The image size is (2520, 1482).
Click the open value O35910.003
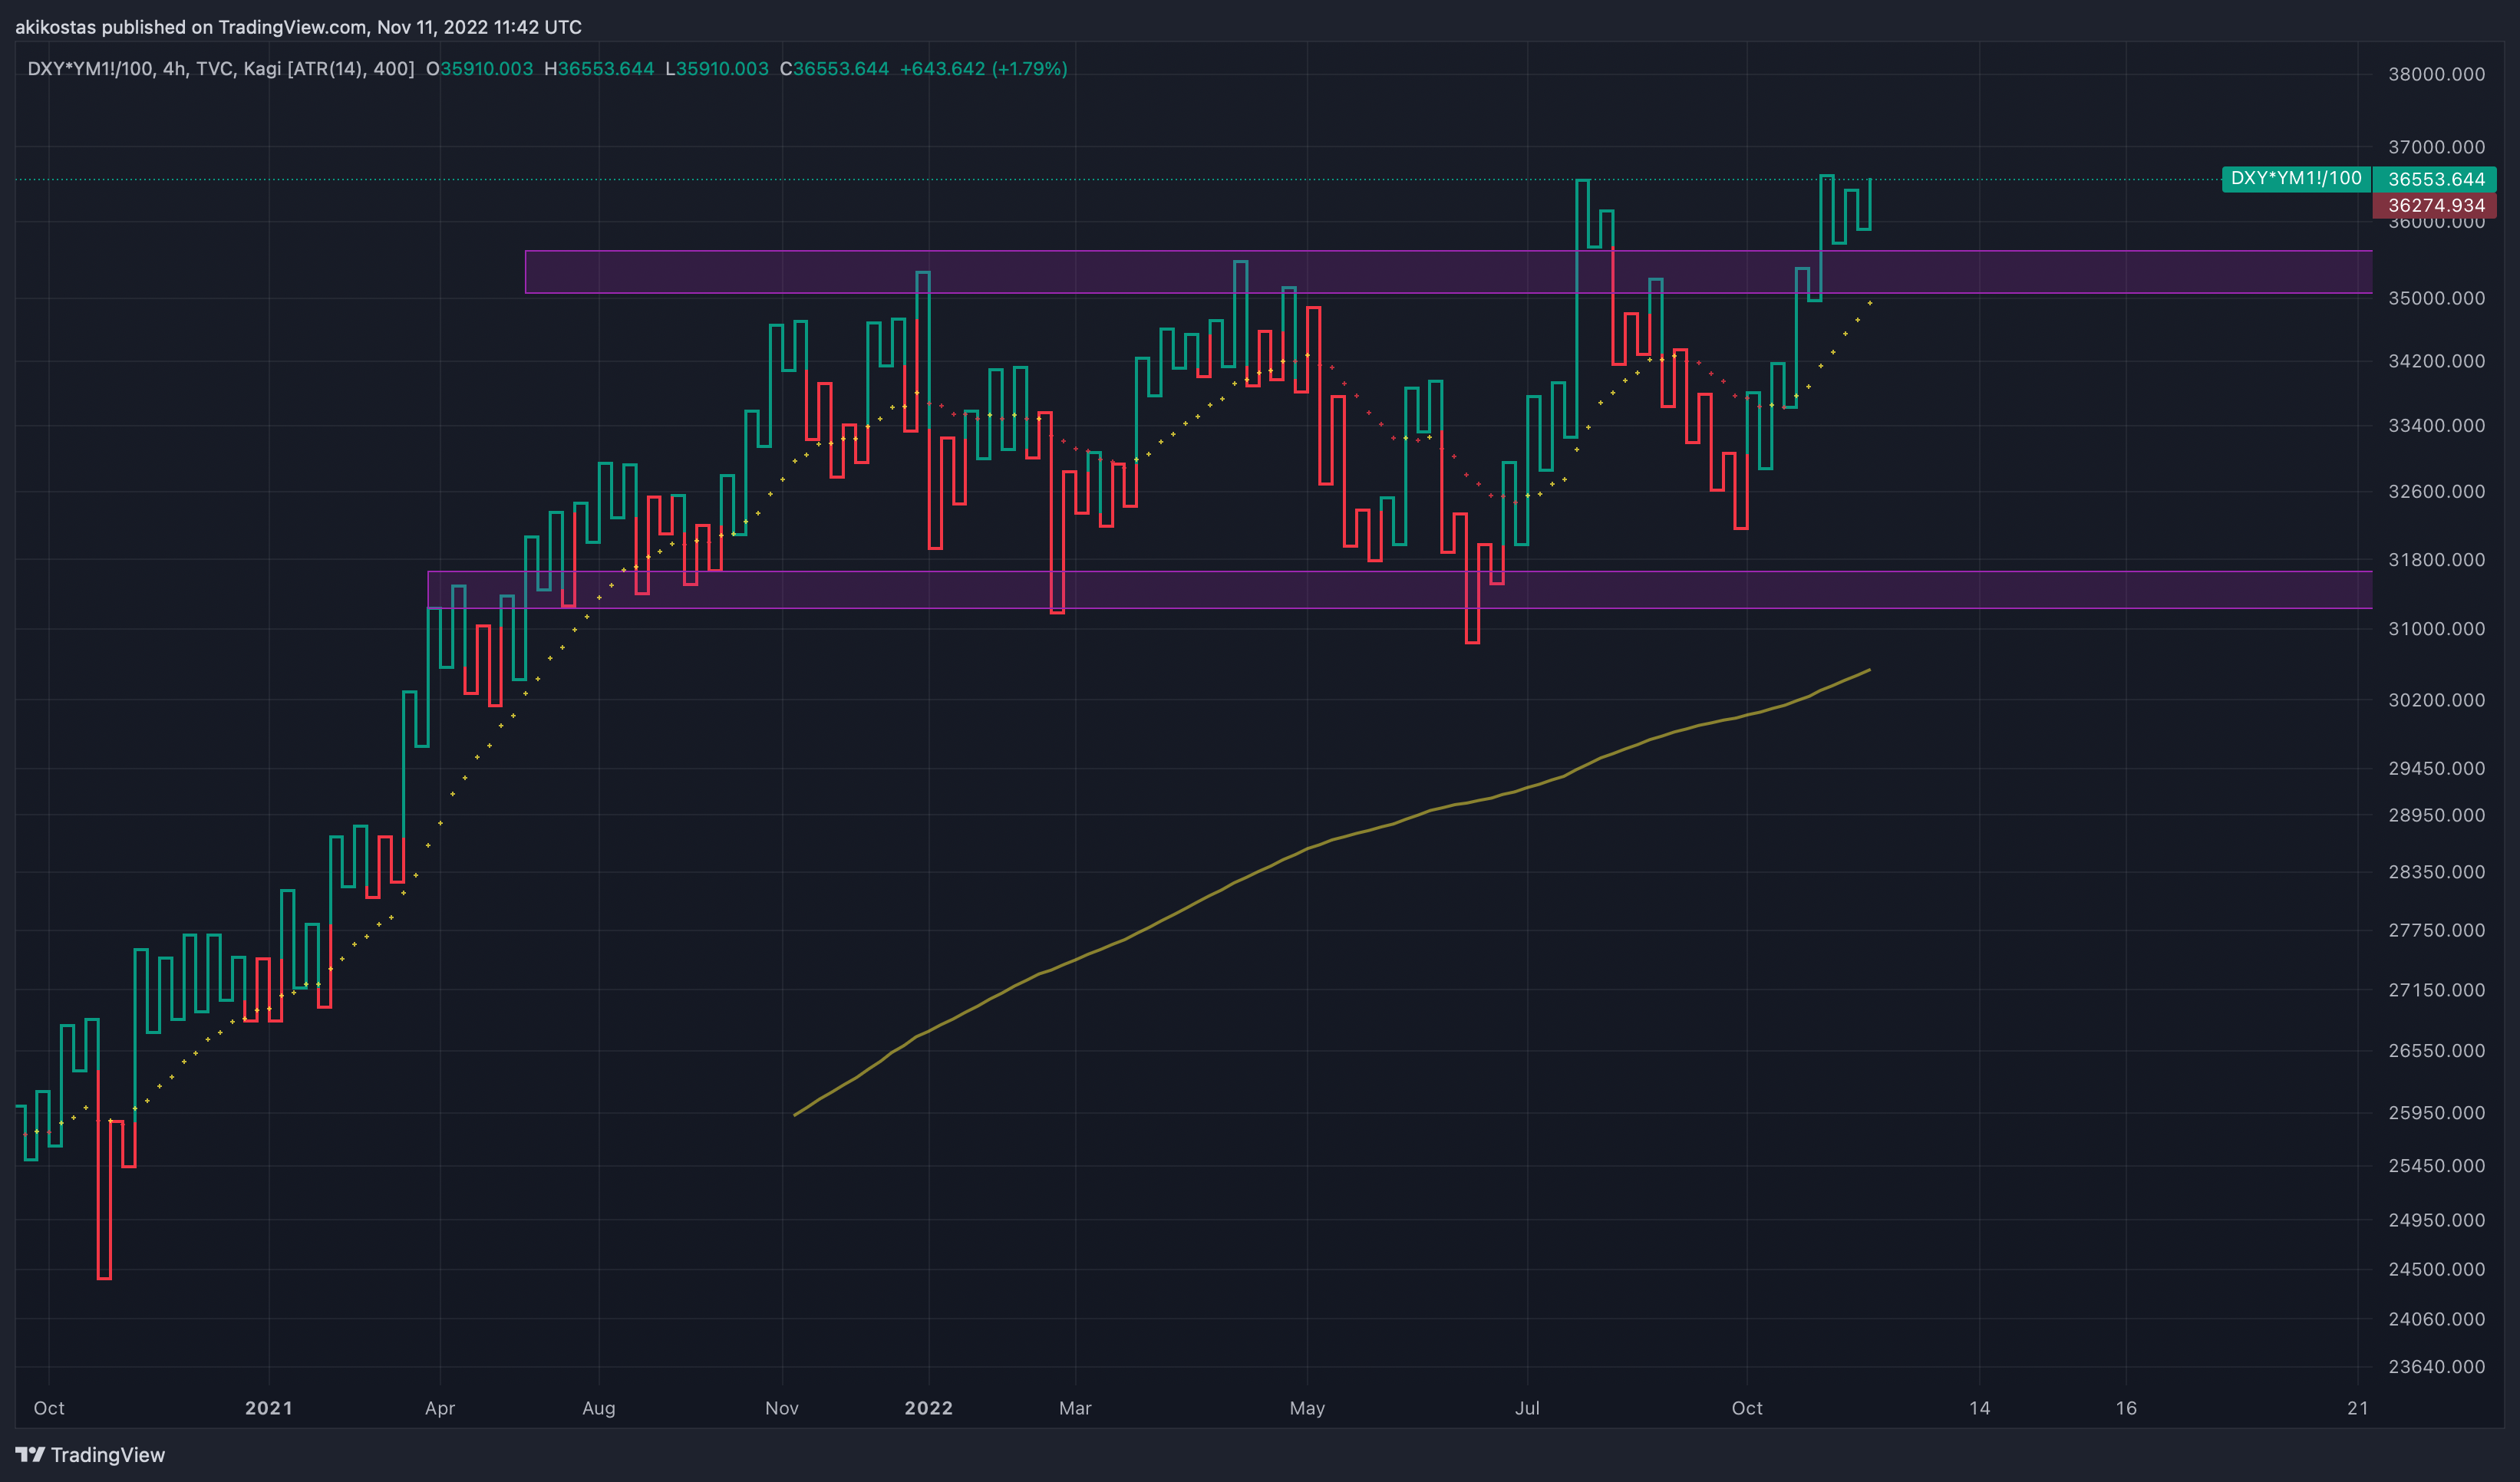point(479,69)
